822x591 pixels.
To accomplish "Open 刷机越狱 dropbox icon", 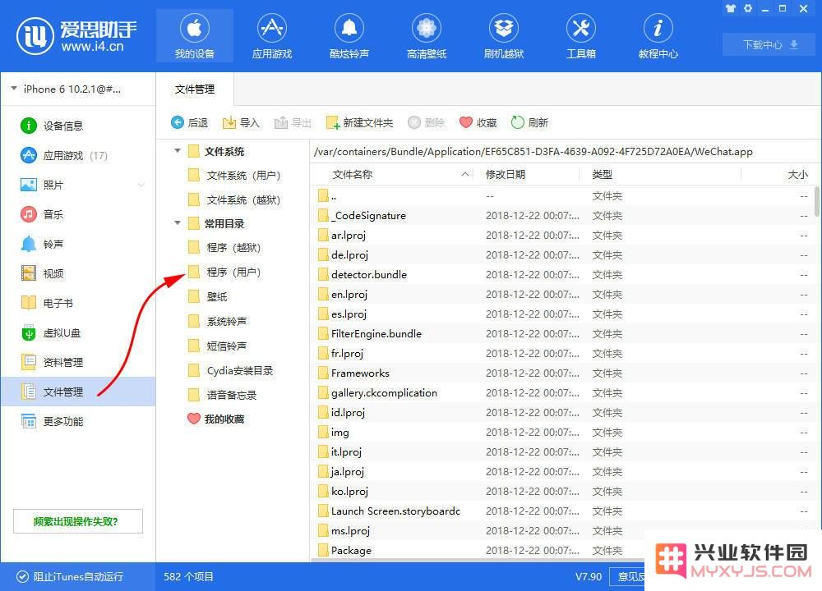I will point(504,36).
